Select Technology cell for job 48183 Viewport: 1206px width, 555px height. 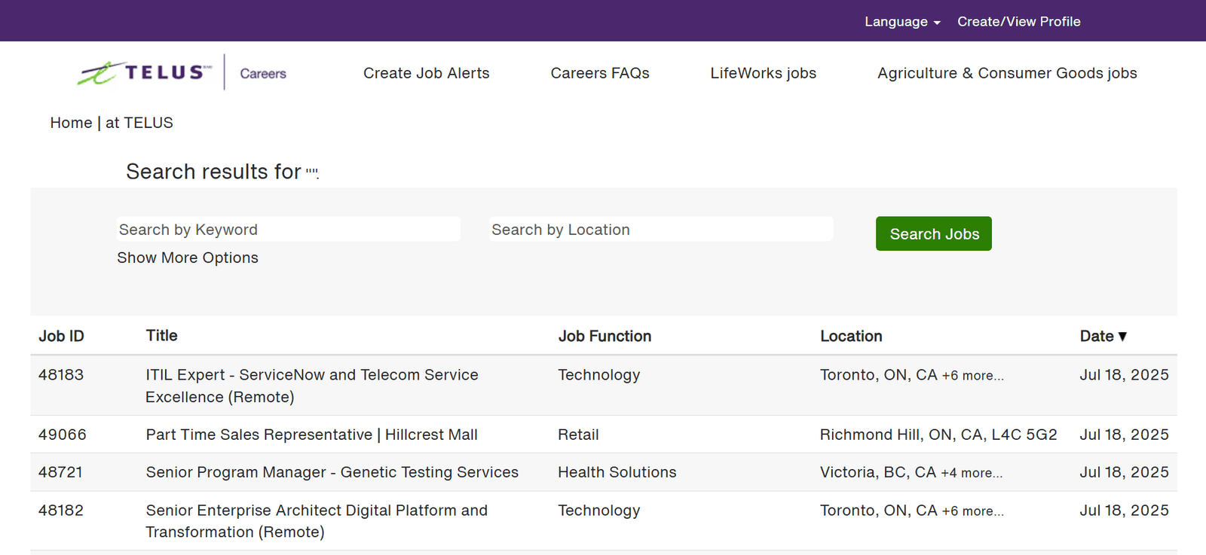click(x=599, y=375)
